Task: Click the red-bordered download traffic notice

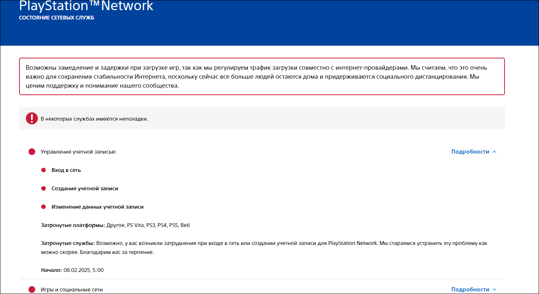Action: (262, 76)
